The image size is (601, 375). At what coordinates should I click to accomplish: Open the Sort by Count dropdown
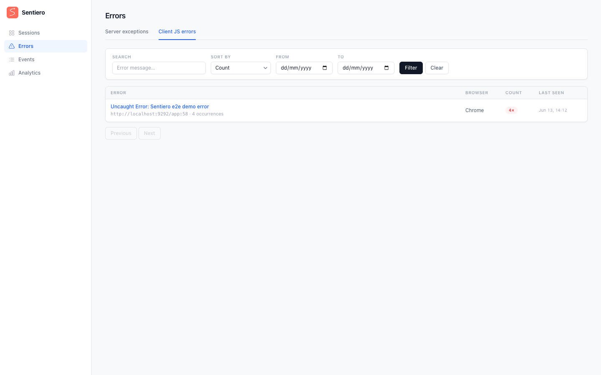[x=241, y=68]
